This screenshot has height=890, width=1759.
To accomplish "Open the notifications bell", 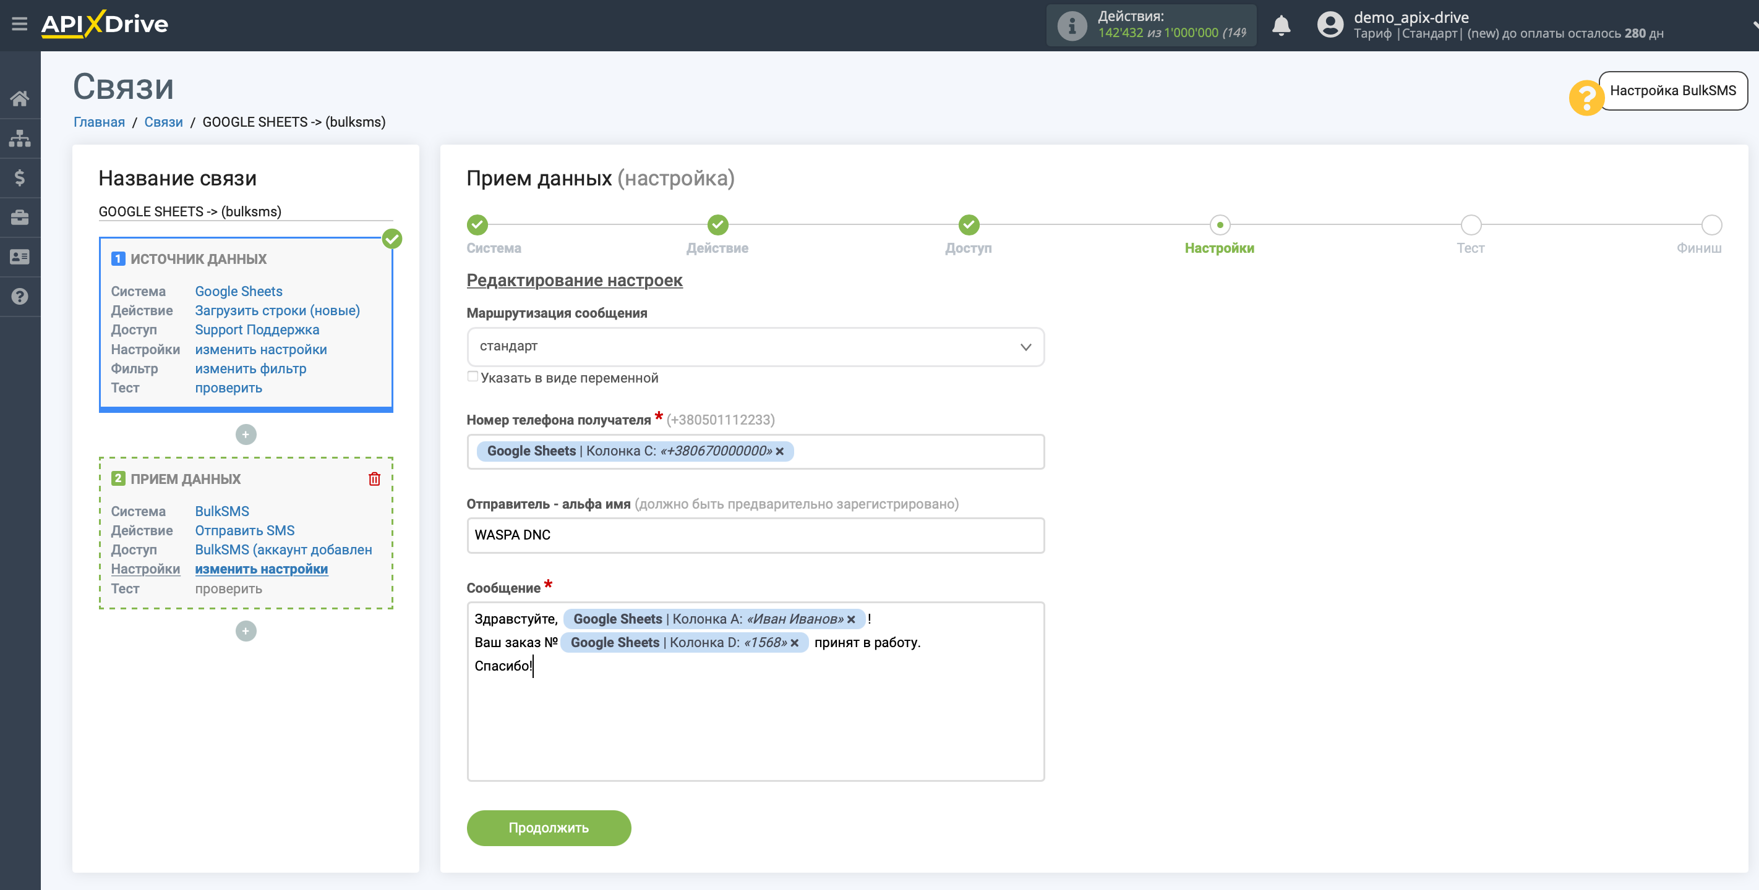I will pyautogui.click(x=1281, y=25).
